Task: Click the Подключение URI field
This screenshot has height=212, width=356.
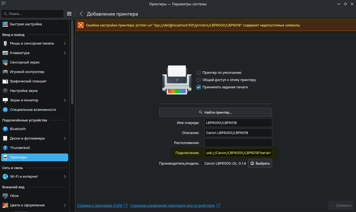Action: coord(238,153)
